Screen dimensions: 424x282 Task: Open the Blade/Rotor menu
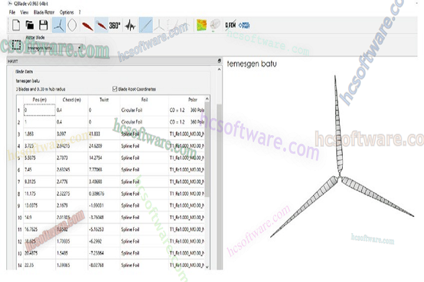44,12
